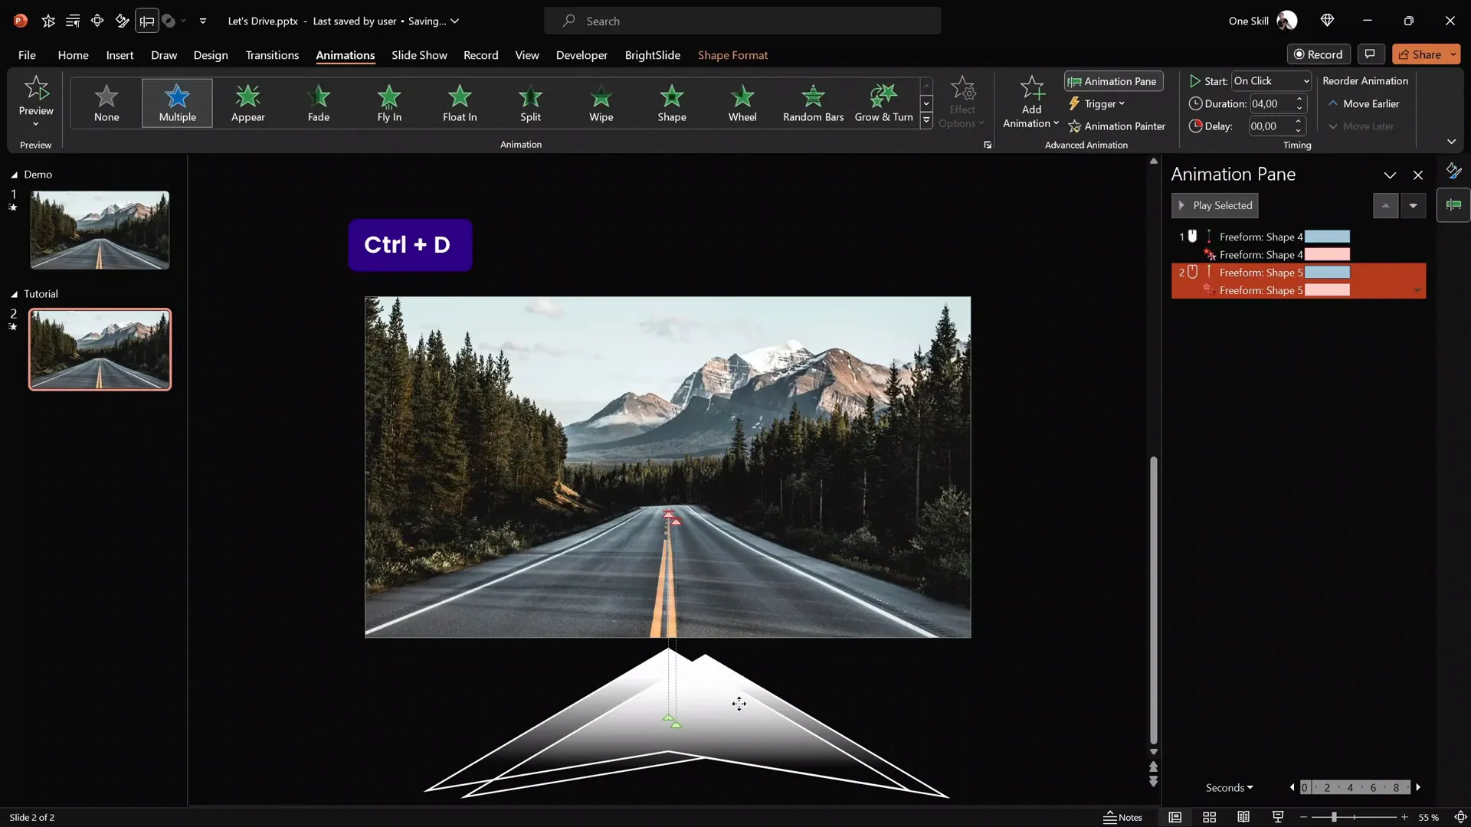Click the Share button

[x=1420, y=54]
